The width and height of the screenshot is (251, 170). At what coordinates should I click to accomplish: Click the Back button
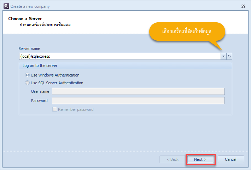[173, 159]
